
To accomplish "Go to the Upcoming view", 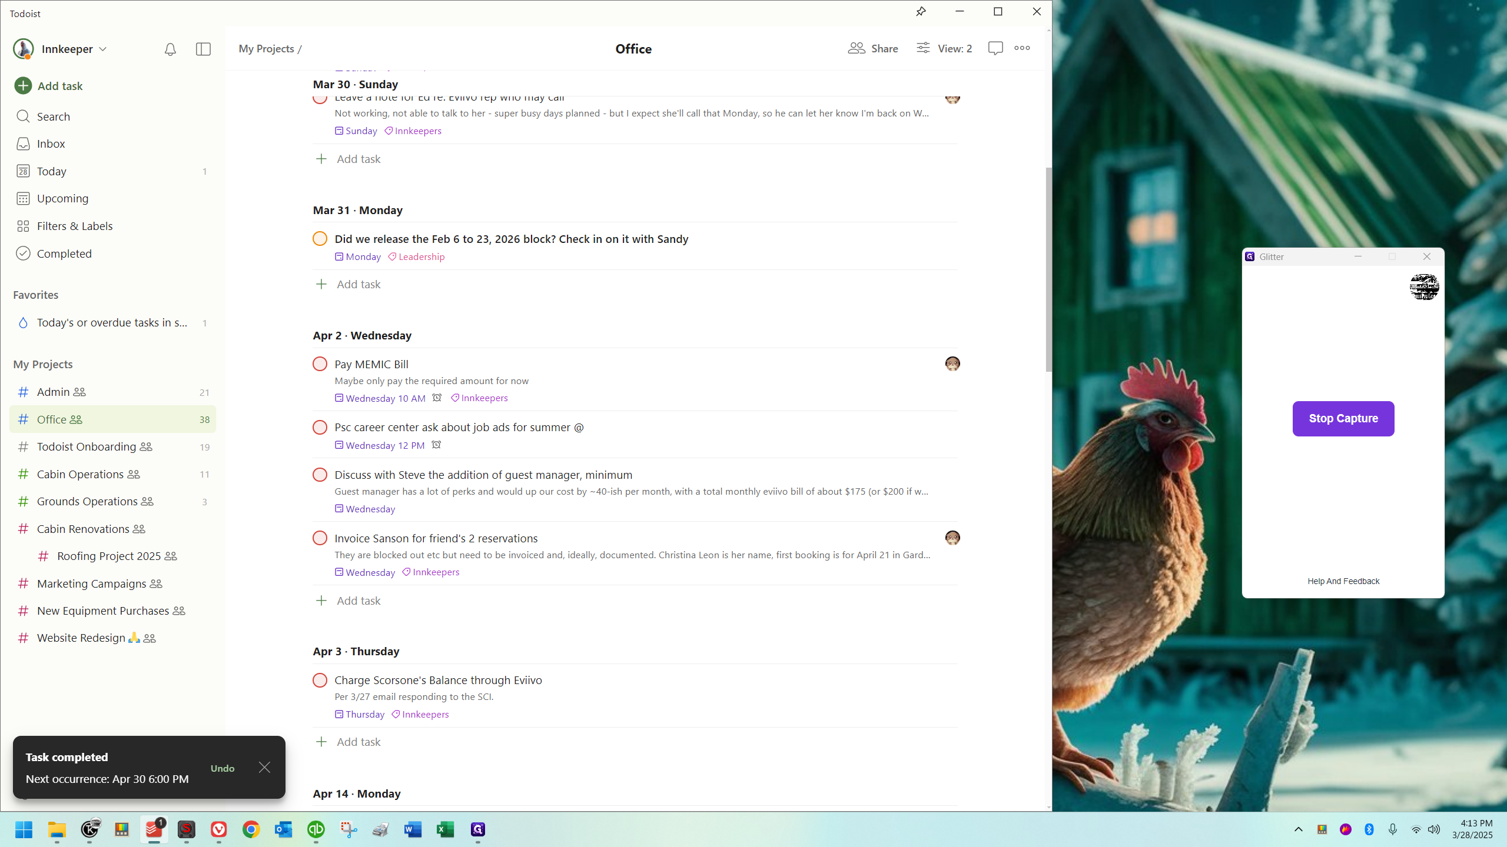I will (62, 199).
